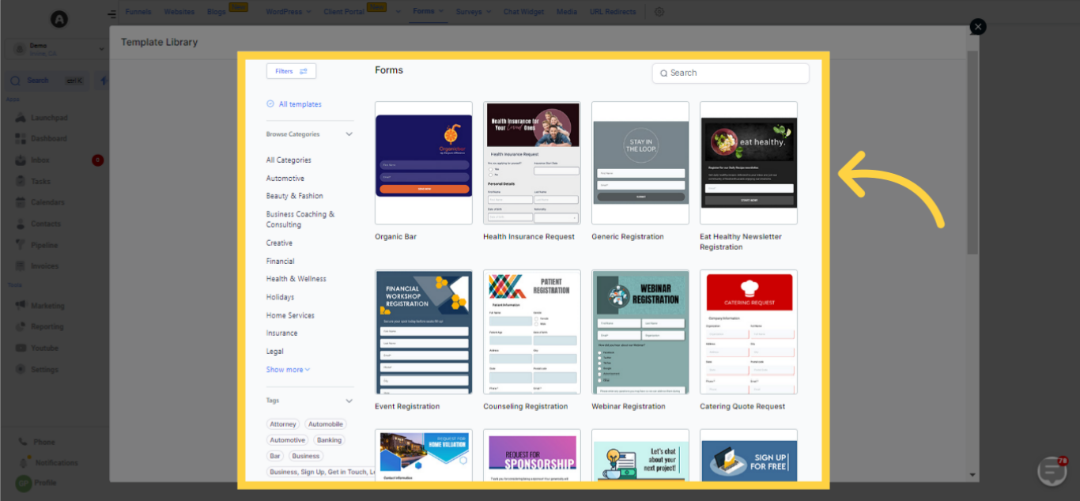
Task: Click the app logo at top left
Action: (x=59, y=19)
